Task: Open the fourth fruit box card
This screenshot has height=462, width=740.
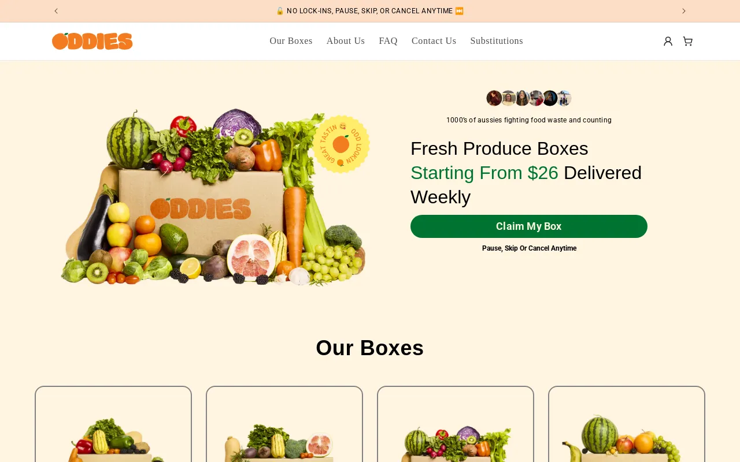Action: click(x=627, y=424)
